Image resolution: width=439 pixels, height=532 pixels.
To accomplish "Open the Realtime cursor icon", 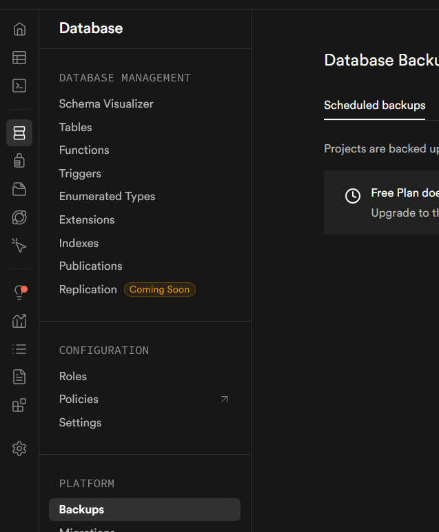I will [19, 246].
